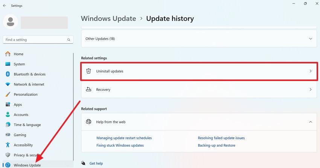Click the Recovery icon

(88, 89)
